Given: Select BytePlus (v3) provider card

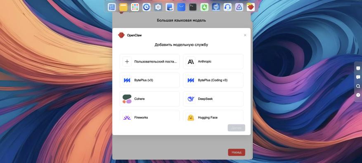Looking at the screenshot, I should 149,80.
